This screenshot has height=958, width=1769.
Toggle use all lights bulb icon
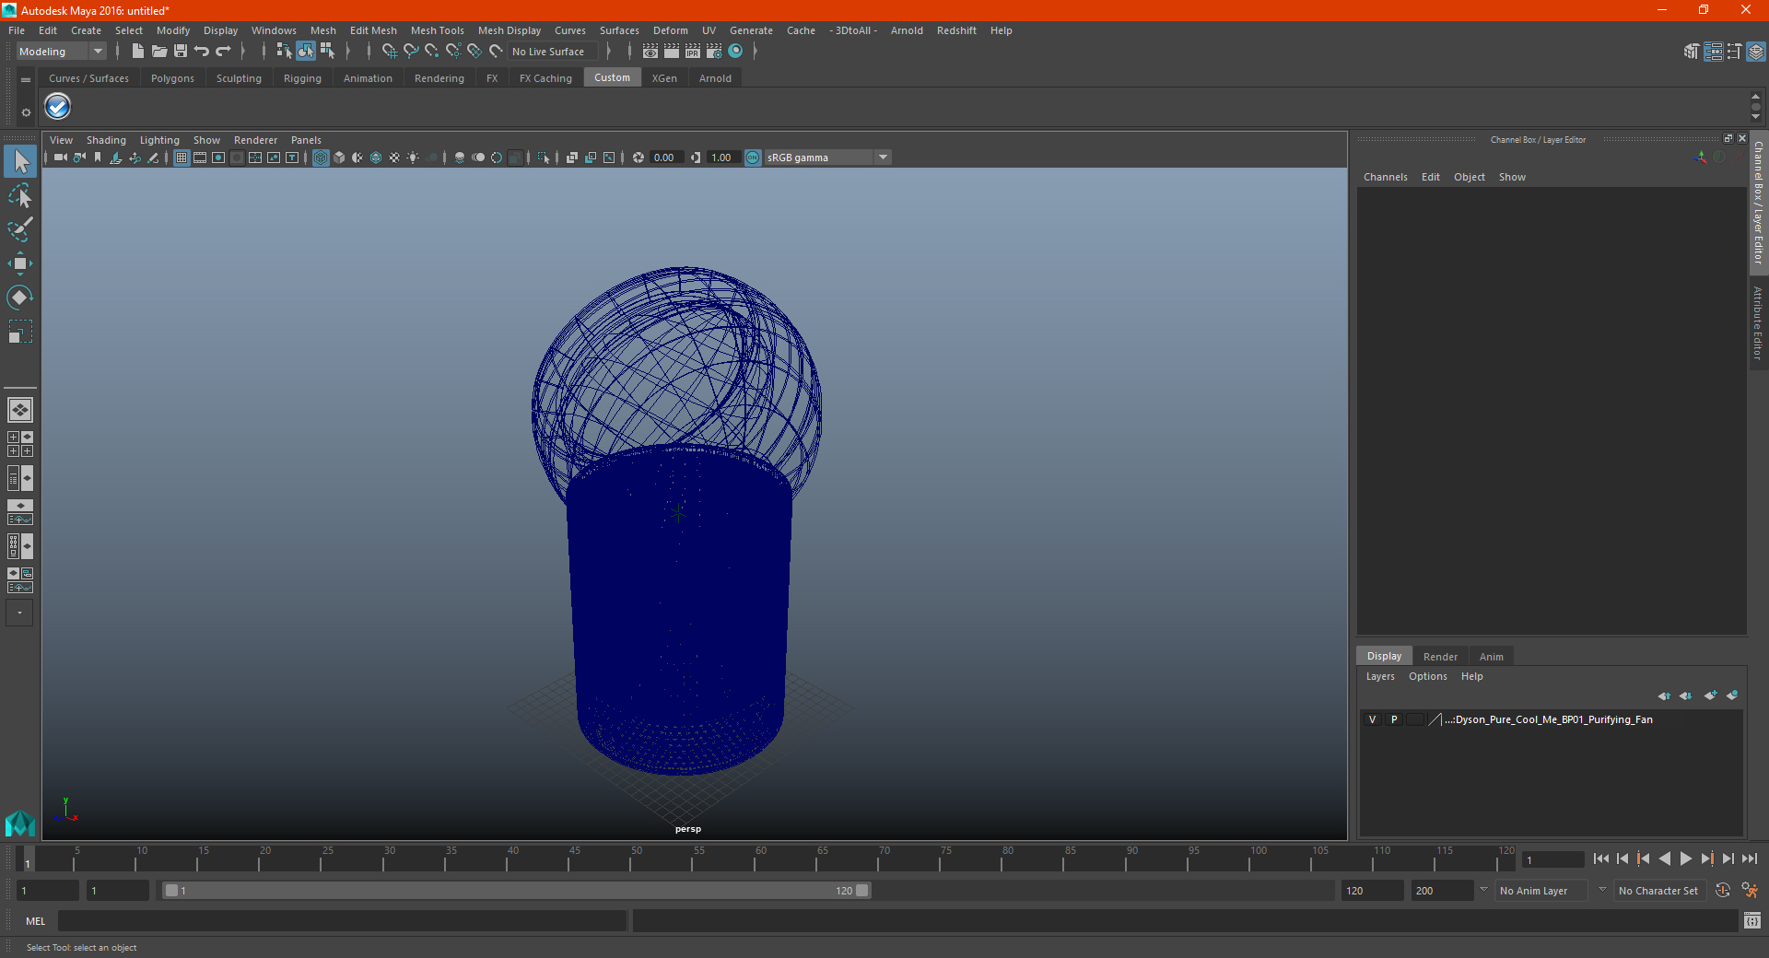[x=413, y=158]
